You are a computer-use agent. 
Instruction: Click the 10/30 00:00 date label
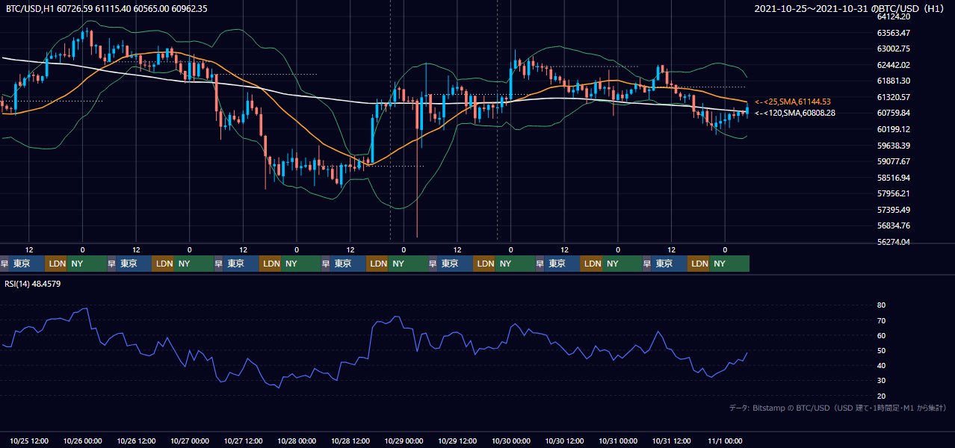510,441
